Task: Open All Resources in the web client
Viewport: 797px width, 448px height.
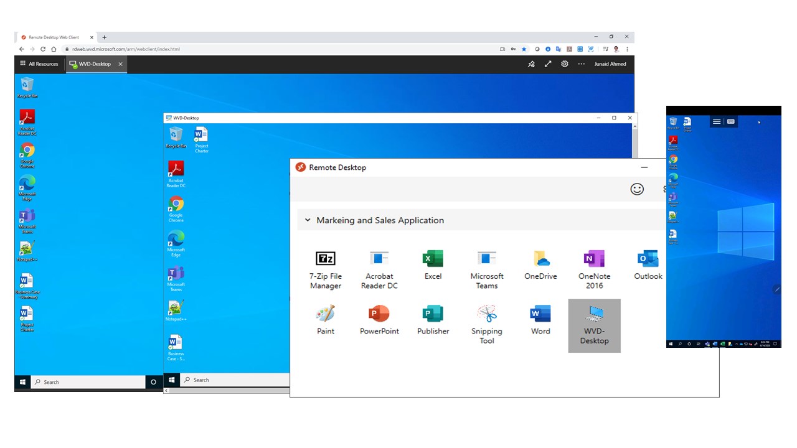Action: point(39,64)
